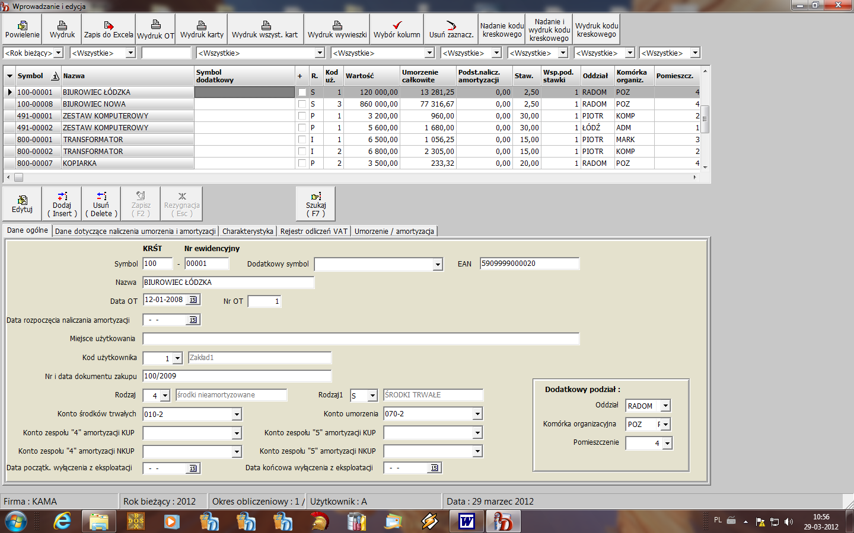Search using Szukaj (F7) button

tap(316, 204)
